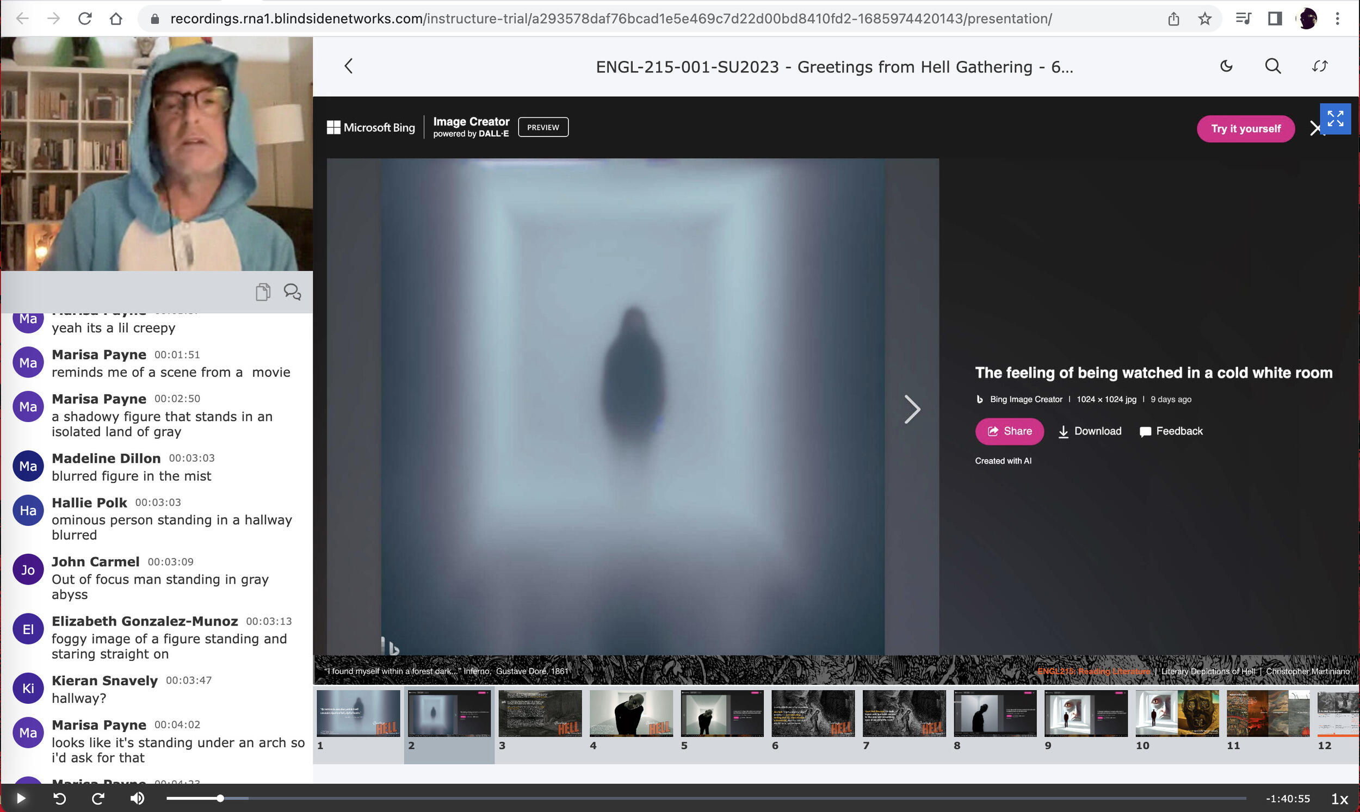The image size is (1360, 812).
Task: Mute the recording audio
Action: 138,798
